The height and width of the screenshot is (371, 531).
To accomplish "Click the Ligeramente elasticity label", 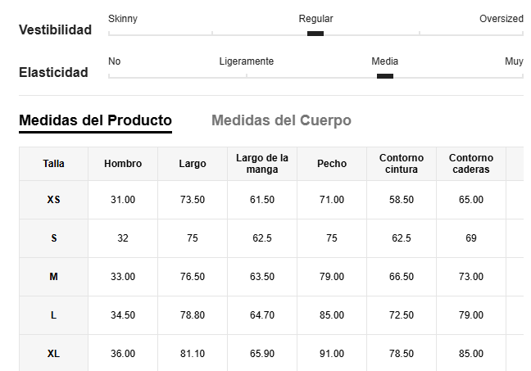I will coord(246,61).
